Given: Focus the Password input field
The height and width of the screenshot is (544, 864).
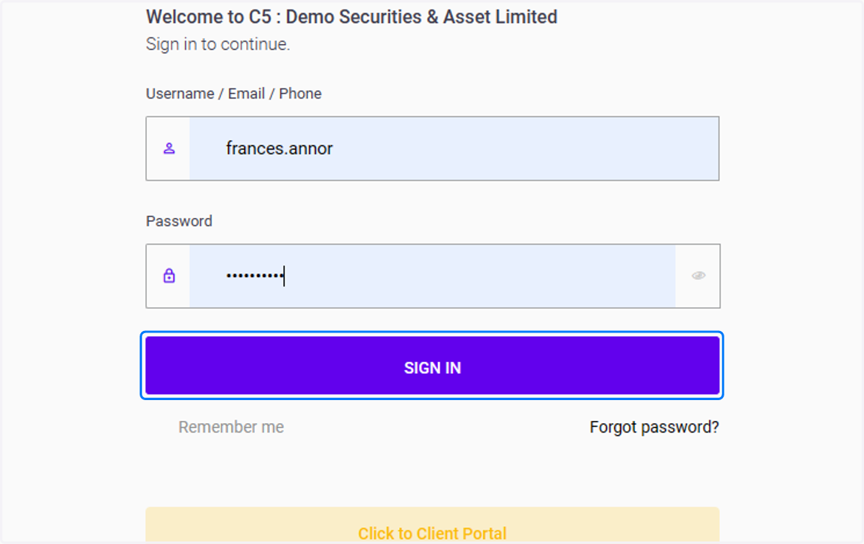Looking at the screenshot, I should pyautogui.click(x=432, y=276).
